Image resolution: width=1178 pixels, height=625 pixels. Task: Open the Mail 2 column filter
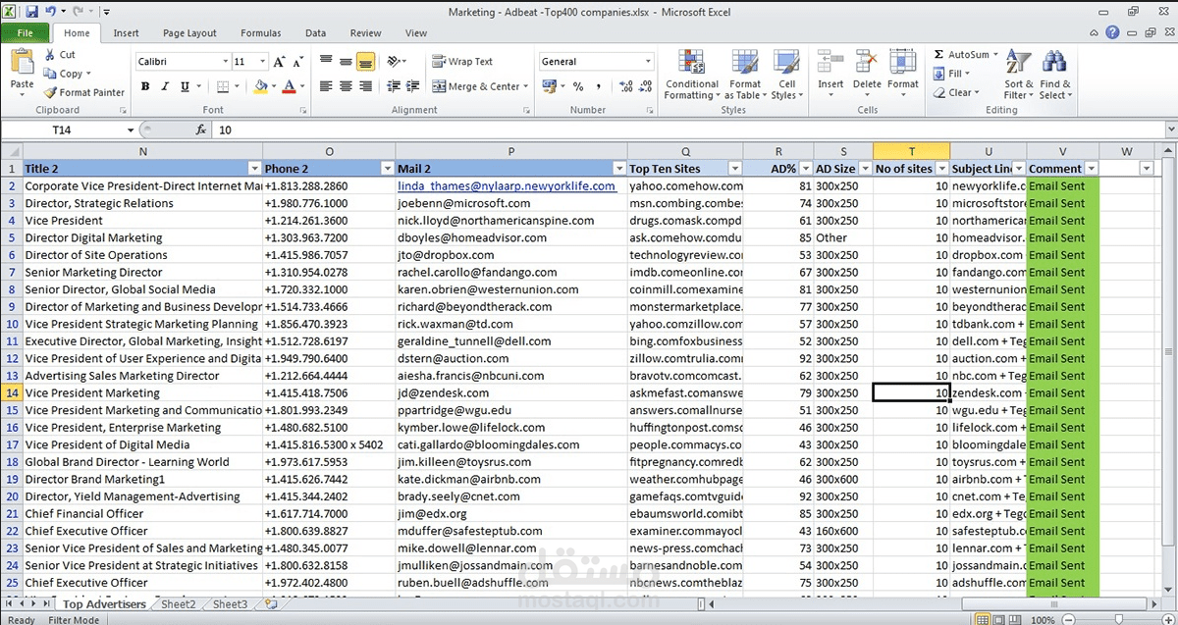click(x=619, y=169)
